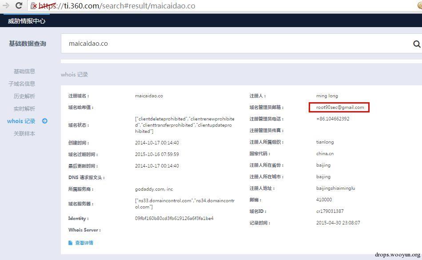Click the insecure HTTPS lock icon
422x260 pixels.
34,6
